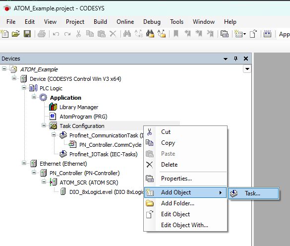Collapse the PLC Logic node

tap(24, 88)
